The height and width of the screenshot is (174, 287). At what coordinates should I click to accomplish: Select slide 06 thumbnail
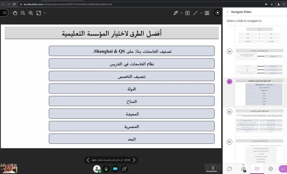[259, 123]
